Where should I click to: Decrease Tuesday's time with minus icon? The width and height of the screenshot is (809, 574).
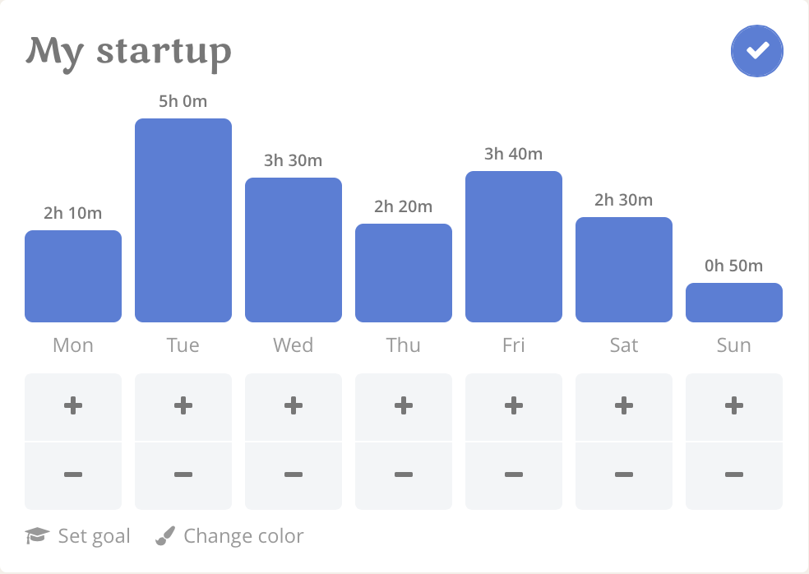[x=183, y=475]
